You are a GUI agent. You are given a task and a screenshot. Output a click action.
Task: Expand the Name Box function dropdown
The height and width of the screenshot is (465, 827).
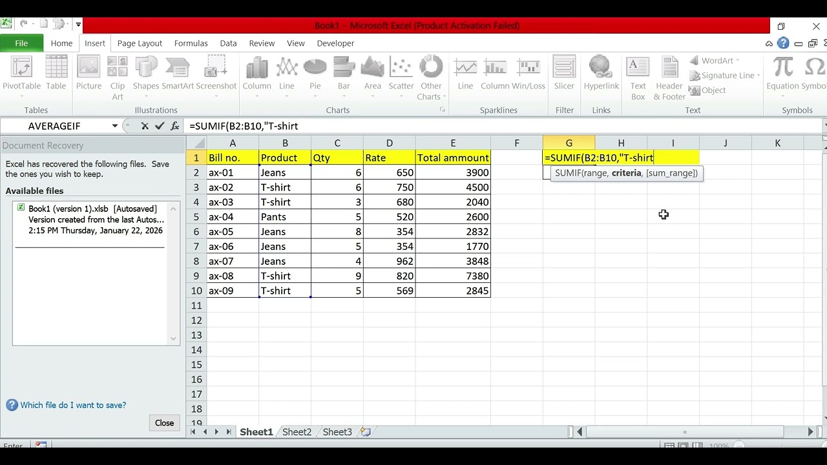(114, 126)
